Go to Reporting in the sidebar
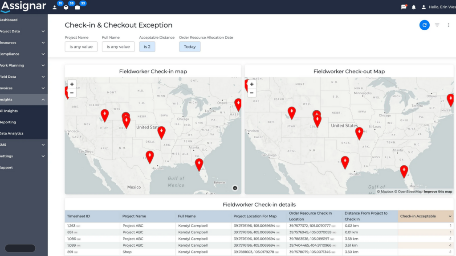 tap(8, 122)
